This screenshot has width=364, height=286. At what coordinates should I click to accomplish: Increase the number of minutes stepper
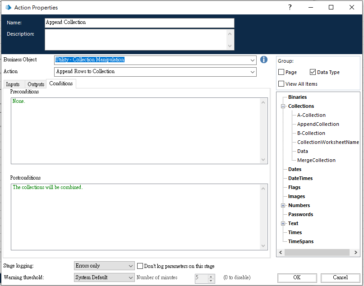tap(211, 277)
